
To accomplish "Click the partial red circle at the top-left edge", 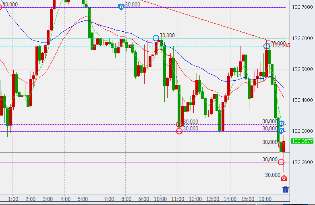I will click(1, 7).
